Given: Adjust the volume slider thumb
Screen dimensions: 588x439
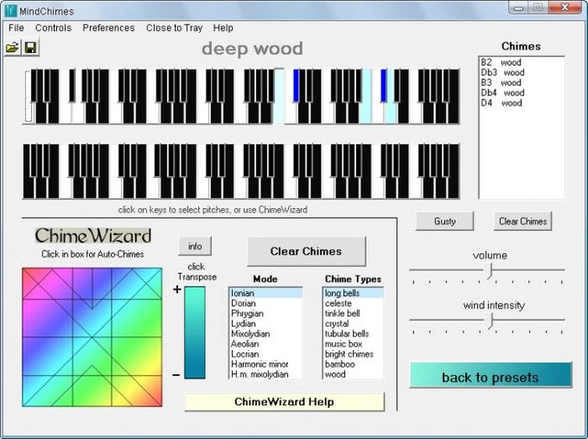Looking at the screenshot, I should [x=489, y=270].
